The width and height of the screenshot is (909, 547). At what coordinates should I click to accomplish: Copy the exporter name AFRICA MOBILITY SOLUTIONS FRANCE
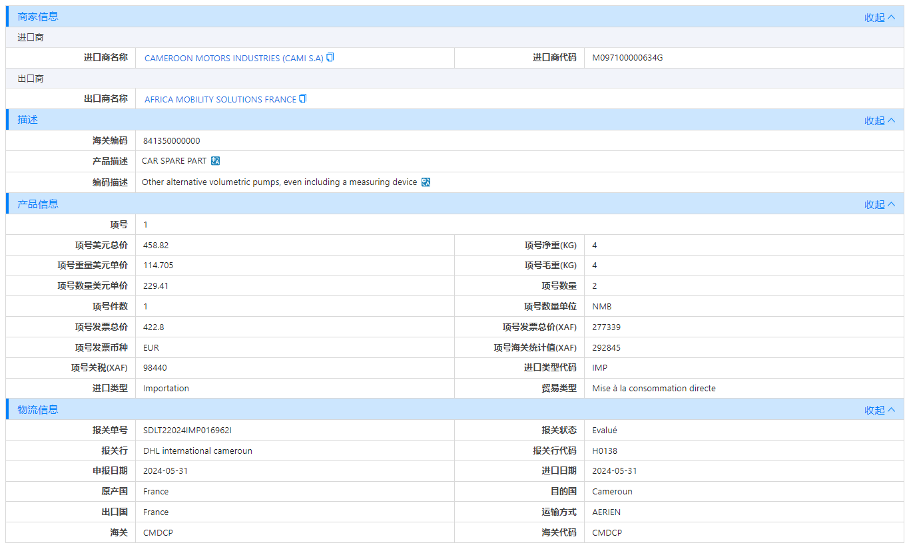pos(302,98)
